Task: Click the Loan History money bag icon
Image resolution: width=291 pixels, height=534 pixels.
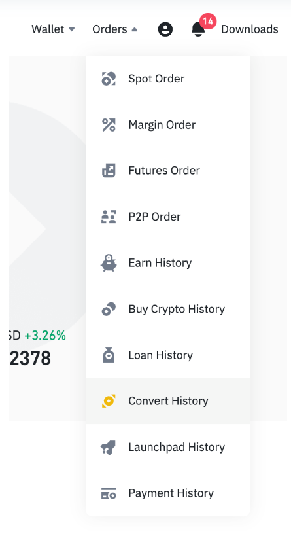Action: coord(109,355)
